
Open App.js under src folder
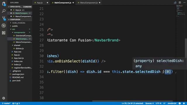(x=17, y=55)
